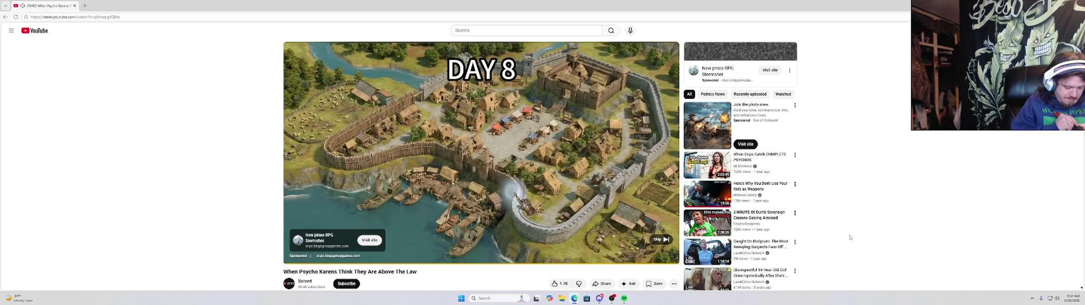This screenshot has height=305, width=1085.
Task: Click the video title When Psycho Karens Think
Action: [350, 272]
